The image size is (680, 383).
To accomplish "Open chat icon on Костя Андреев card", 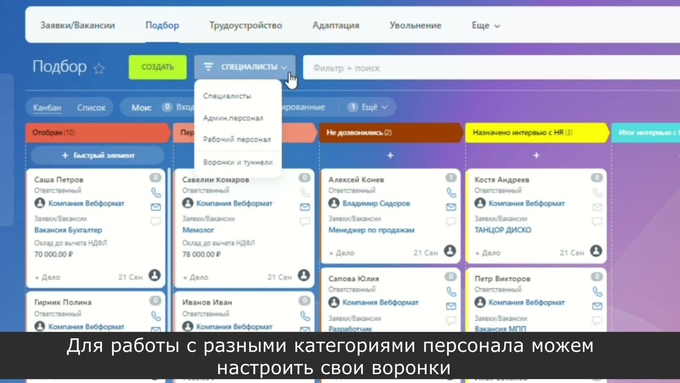I will [x=597, y=222].
